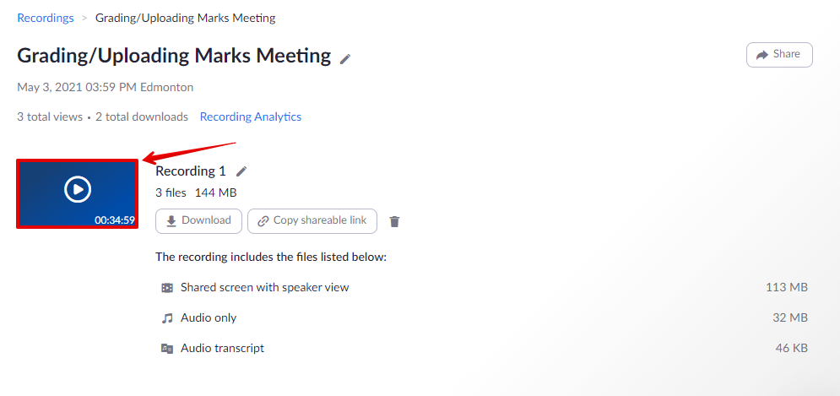Open Shared screen with speaker view file
The height and width of the screenshot is (396, 840).
pos(264,287)
